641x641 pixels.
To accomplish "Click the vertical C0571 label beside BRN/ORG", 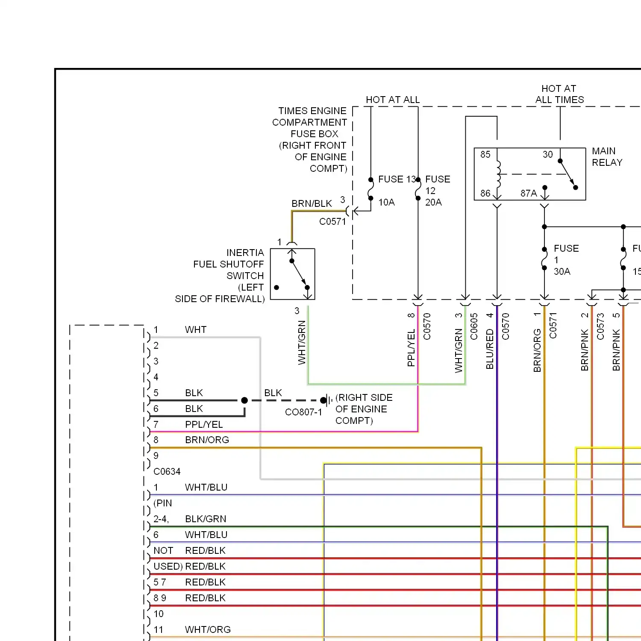I will click(x=553, y=326).
